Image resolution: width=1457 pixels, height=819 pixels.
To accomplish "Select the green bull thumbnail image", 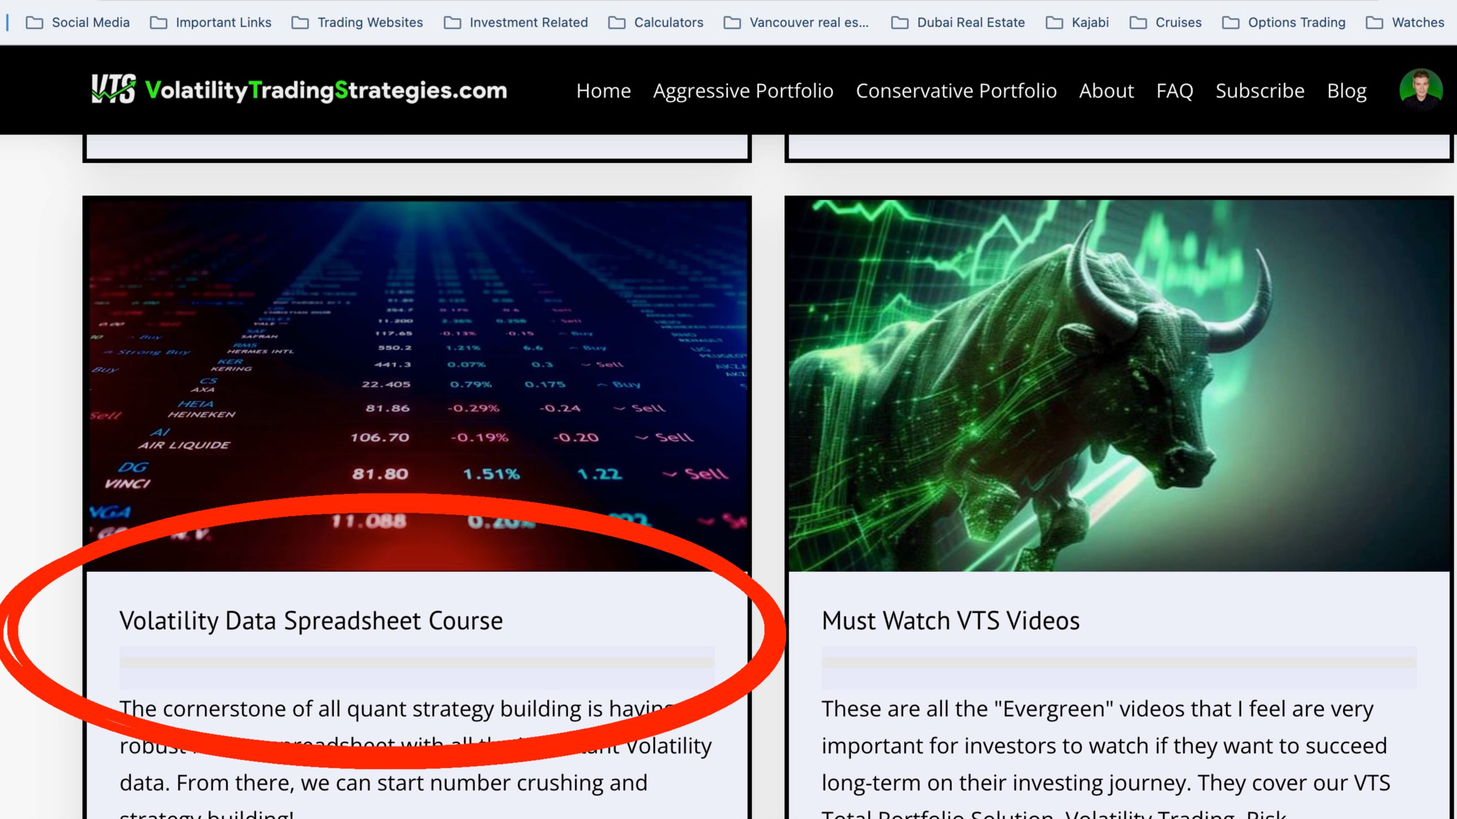I will [1119, 385].
